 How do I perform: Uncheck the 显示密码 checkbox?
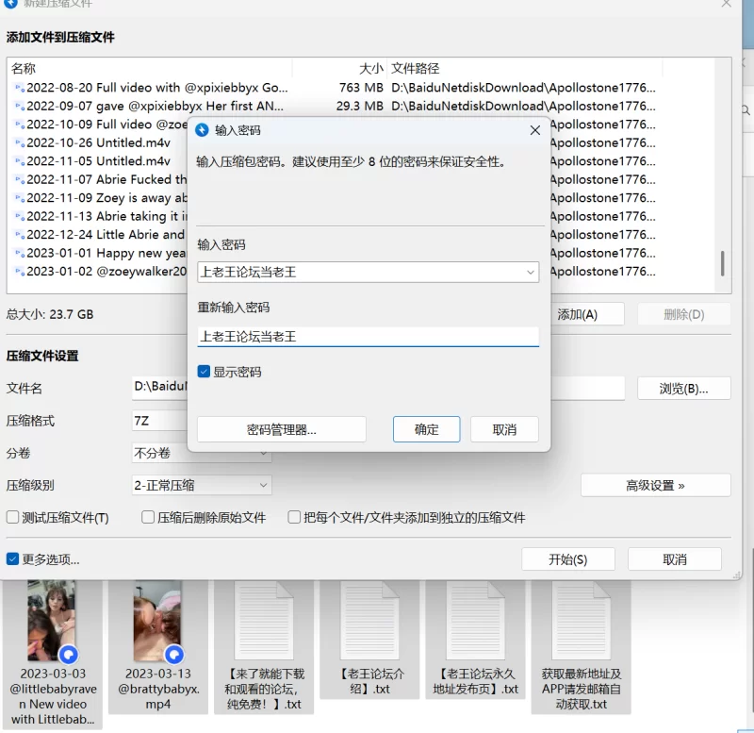point(204,372)
